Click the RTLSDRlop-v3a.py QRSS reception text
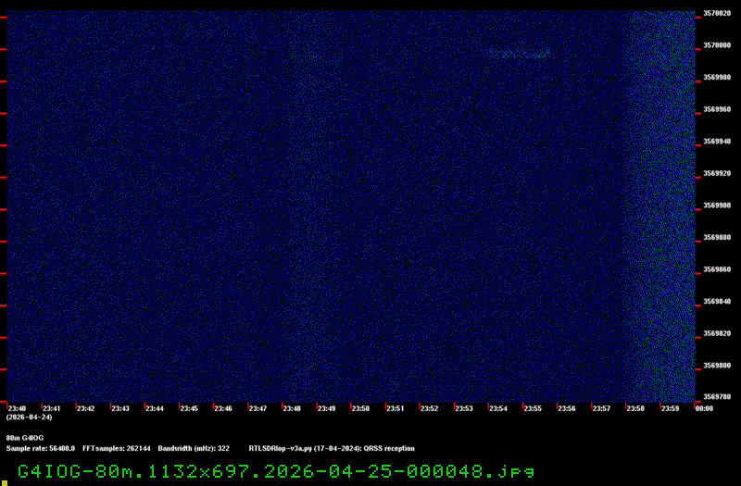 coord(332,448)
